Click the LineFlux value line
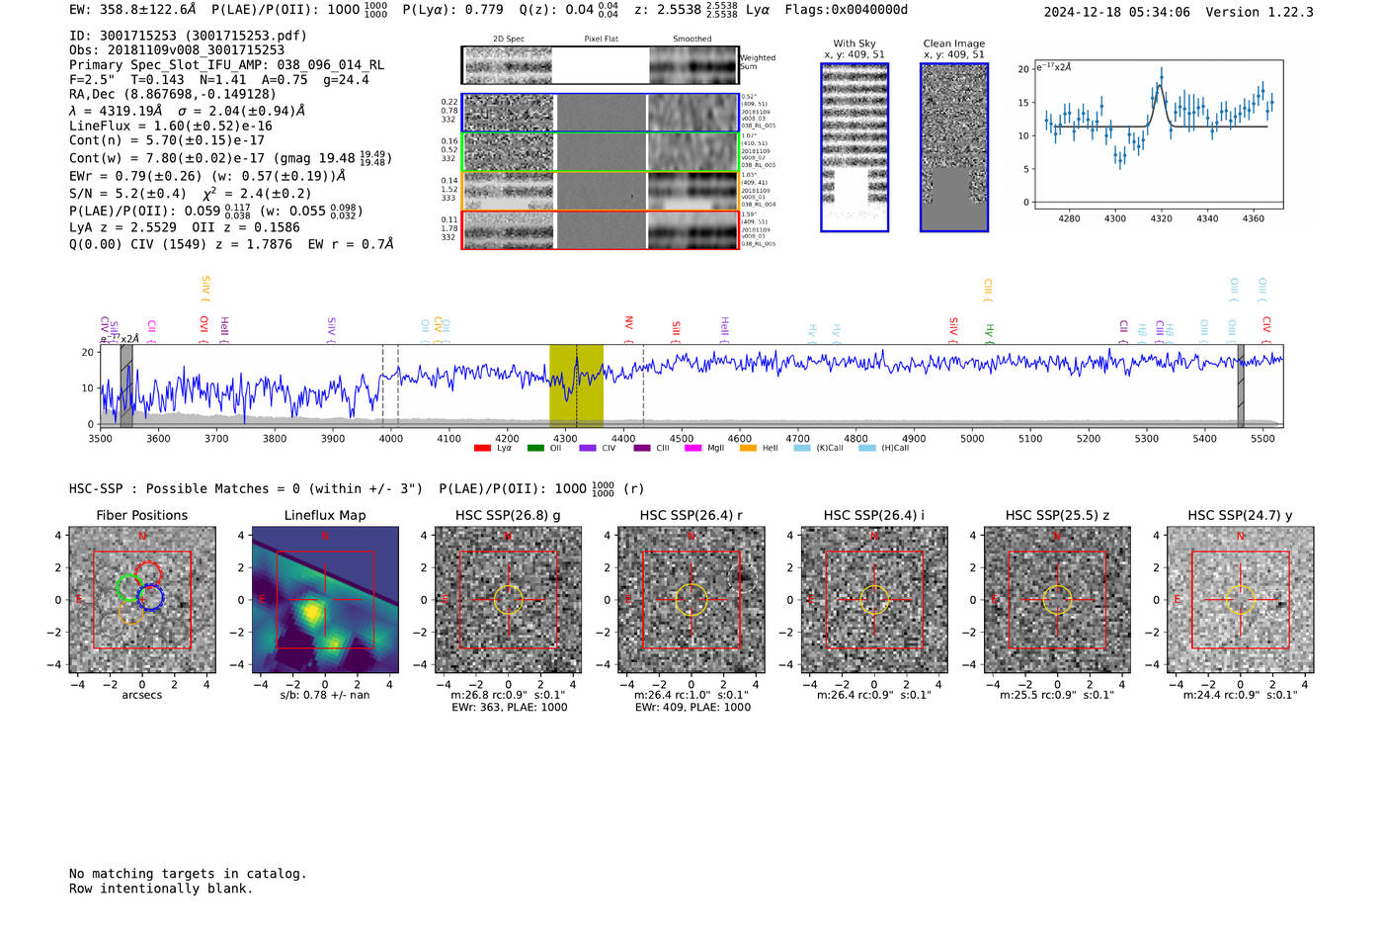 pyautogui.click(x=170, y=127)
